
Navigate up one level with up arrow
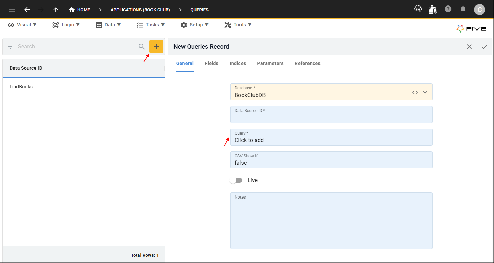[x=56, y=10]
